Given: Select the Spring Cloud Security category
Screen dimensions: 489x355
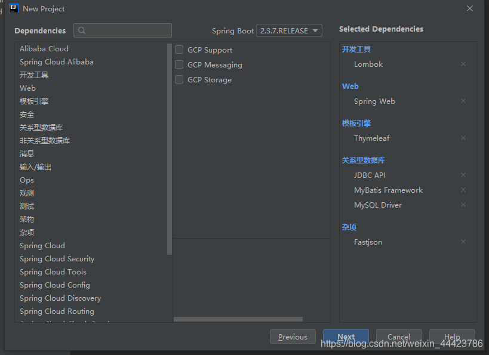Looking at the screenshot, I should point(57,259).
